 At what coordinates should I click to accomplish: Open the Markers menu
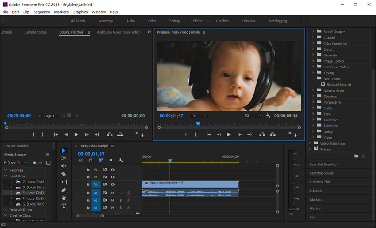61,12
